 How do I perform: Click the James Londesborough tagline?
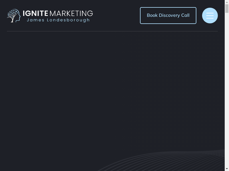click(x=58, y=20)
